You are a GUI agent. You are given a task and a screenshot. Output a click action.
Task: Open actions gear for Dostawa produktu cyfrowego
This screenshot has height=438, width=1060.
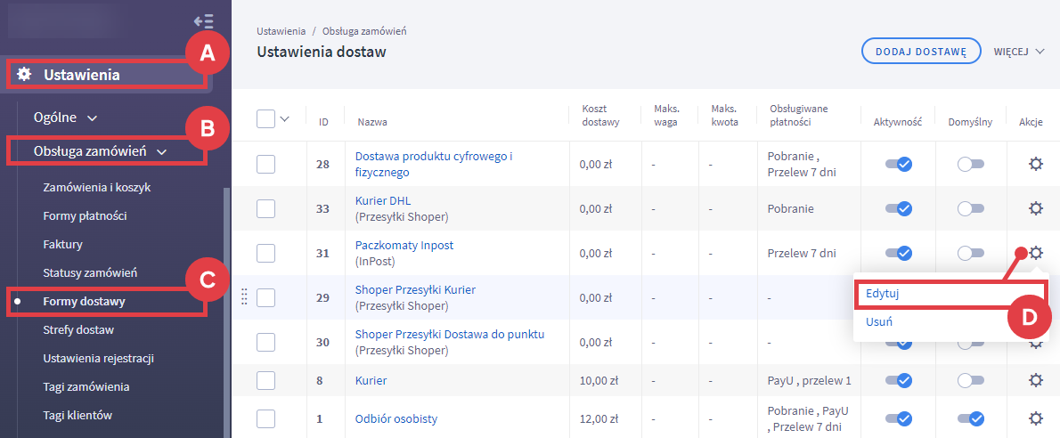click(x=1035, y=164)
